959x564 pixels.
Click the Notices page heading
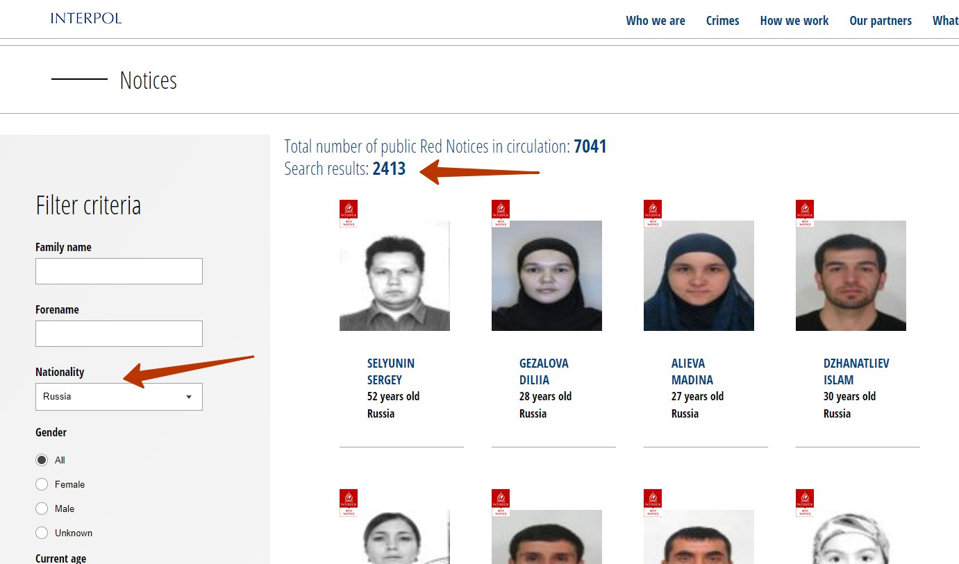coord(148,80)
